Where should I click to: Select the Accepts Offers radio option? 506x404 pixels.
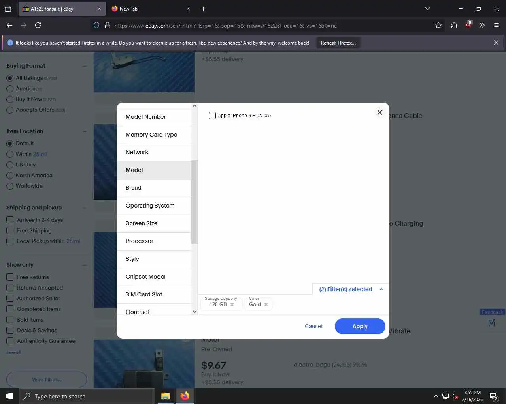point(10,110)
